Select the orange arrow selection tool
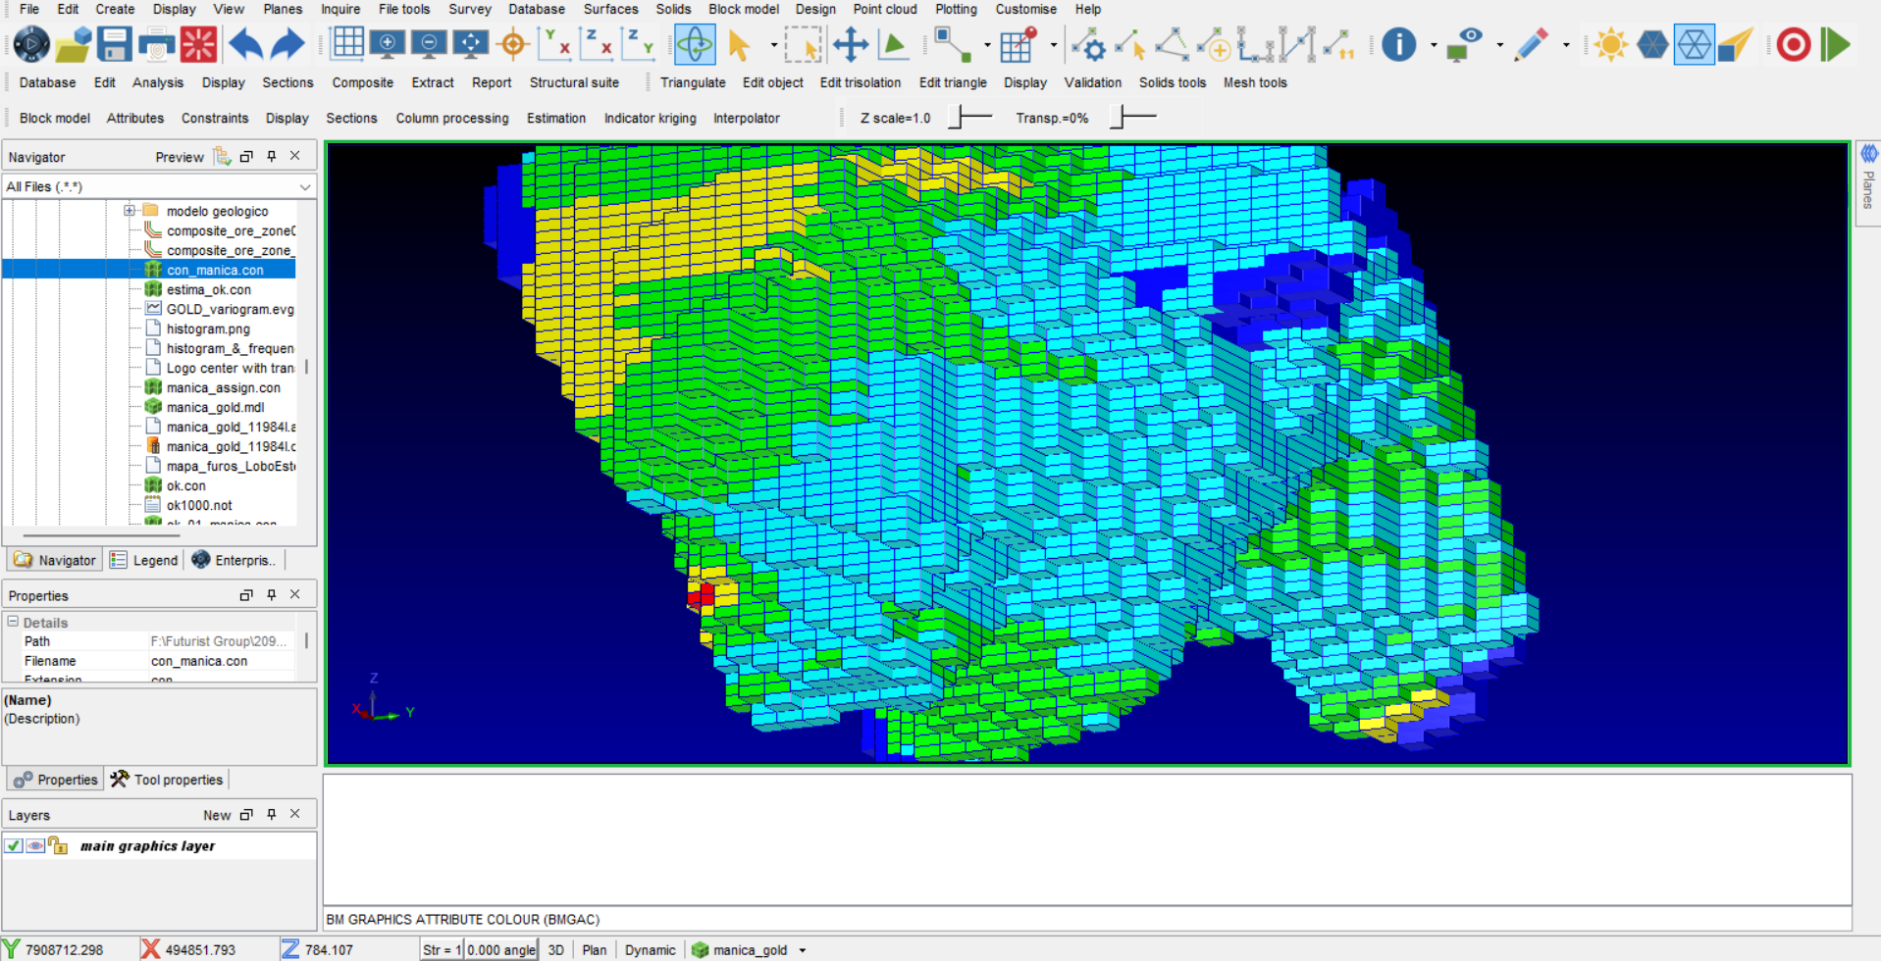The image size is (1881, 961). click(740, 45)
